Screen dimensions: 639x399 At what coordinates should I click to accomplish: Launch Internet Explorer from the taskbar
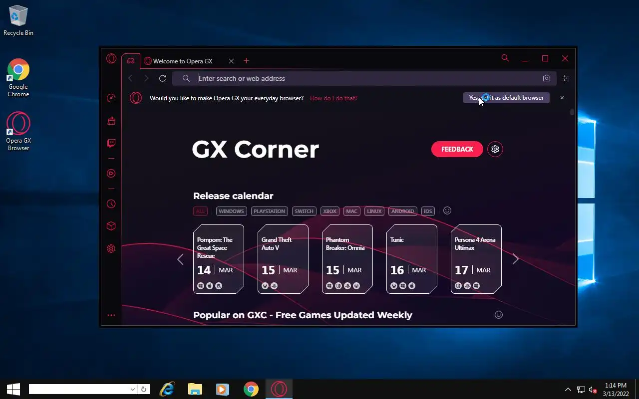pos(167,389)
